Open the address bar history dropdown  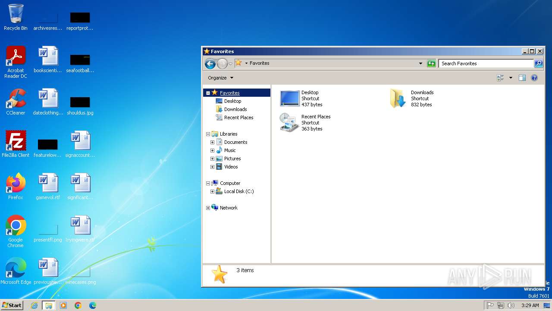[x=421, y=63]
